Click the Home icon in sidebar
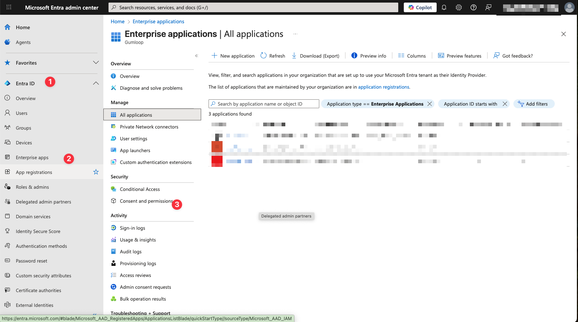The width and height of the screenshot is (578, 322). 7,27
